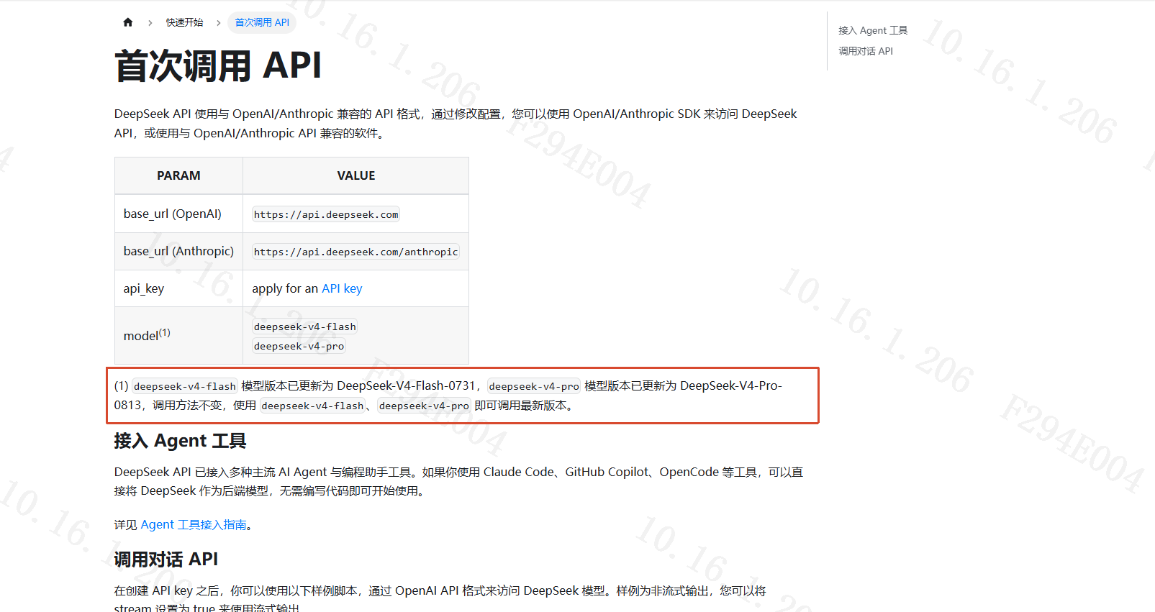1155x612 pixels.
Task: Open the 快速开始 breadcrumb link
Action: [x=184, y=22]
